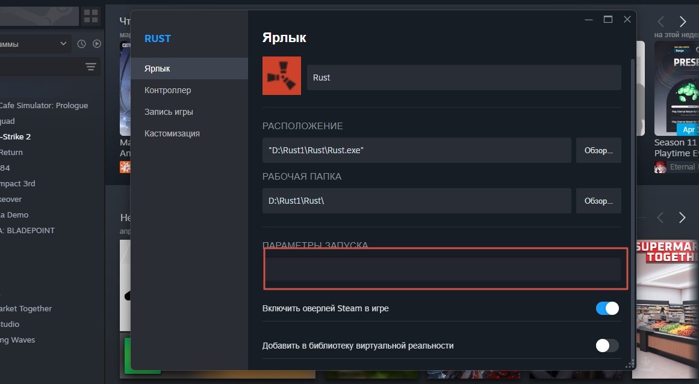
Task: Select the Return game entry in library
Action: click(11, 152)
